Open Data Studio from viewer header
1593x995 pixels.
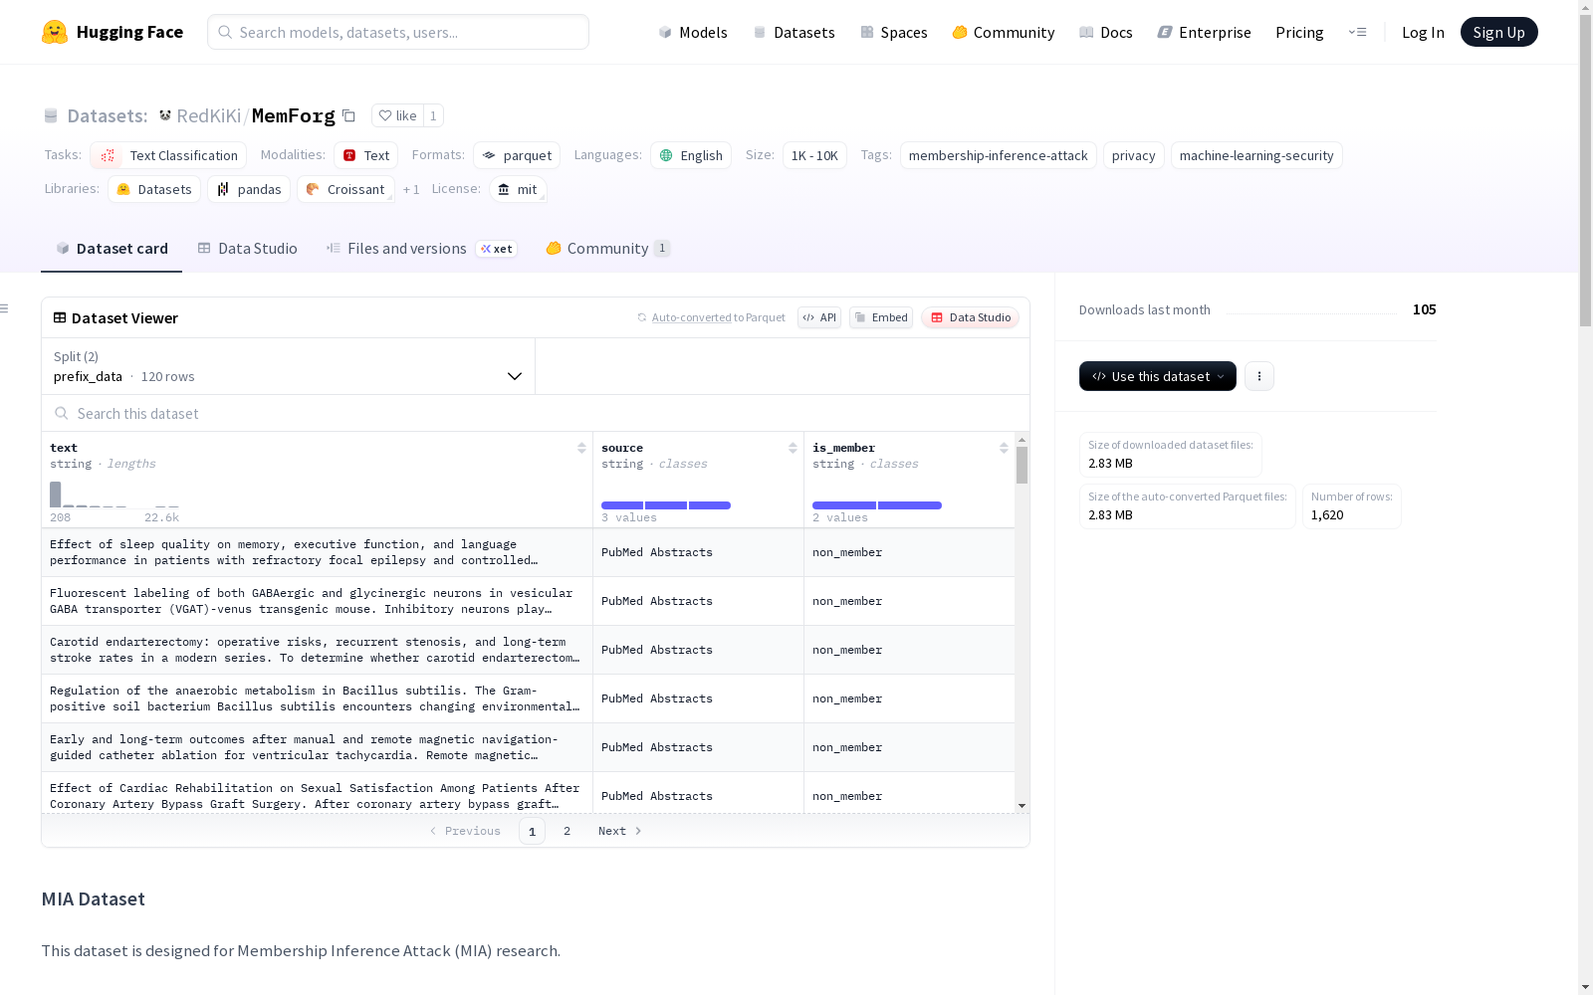pyautogui.click(x=971, y=317)
